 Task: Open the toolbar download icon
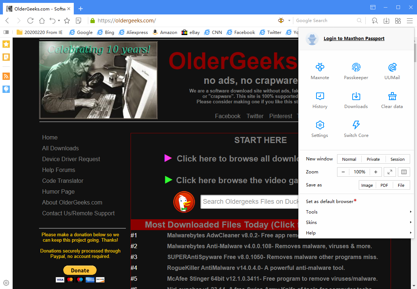tap(386, 21)
